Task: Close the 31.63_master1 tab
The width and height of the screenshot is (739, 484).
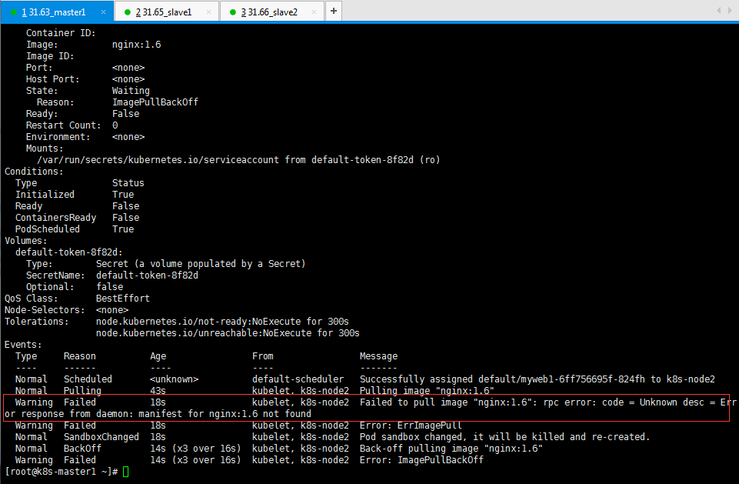Action: (103, 12)
